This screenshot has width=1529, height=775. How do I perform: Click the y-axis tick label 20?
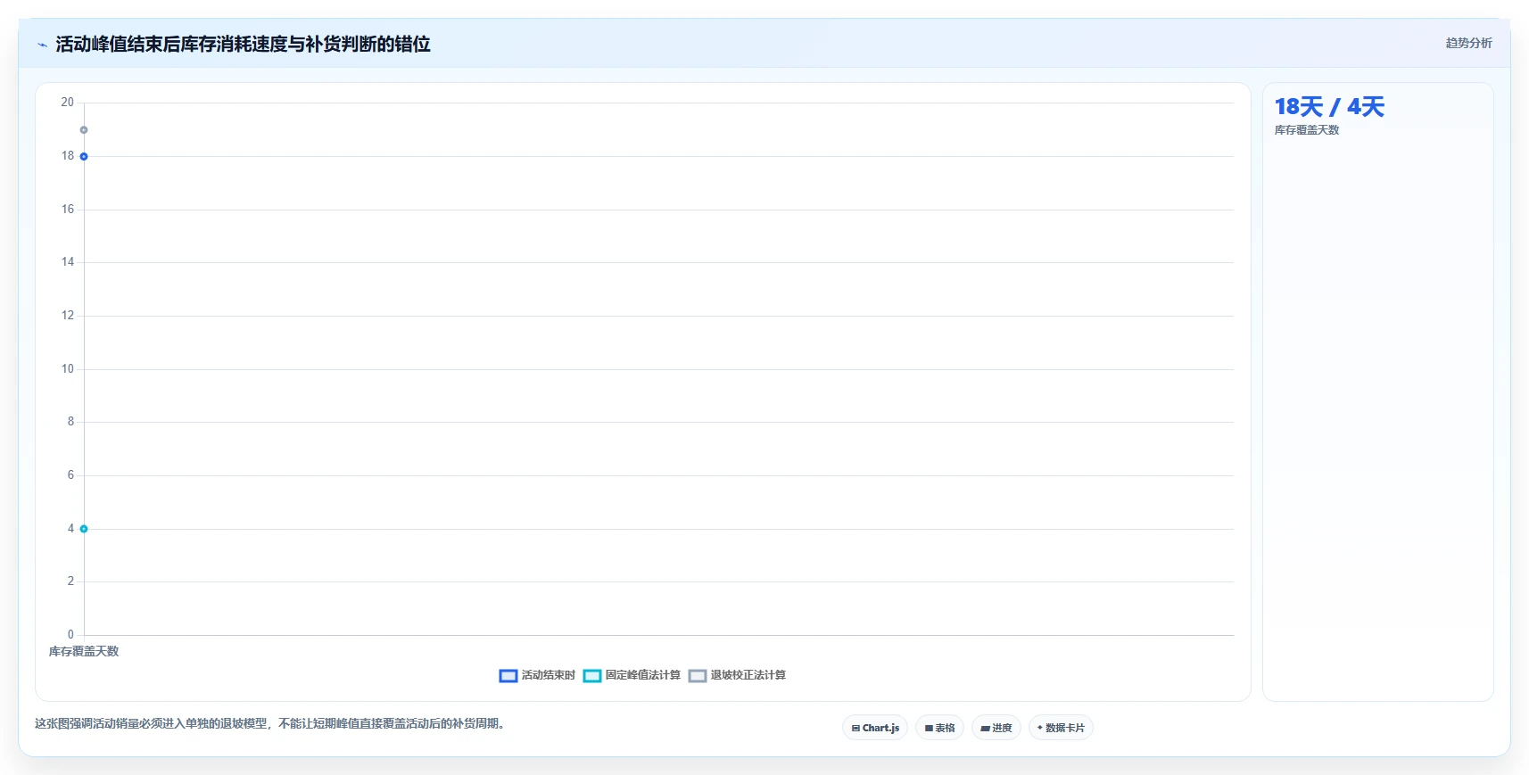coord(68,103)
